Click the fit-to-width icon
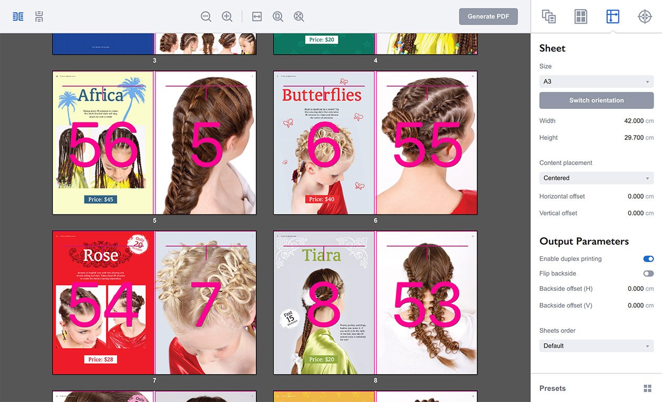This screenshot has width=662, height=402. point(257,17)
